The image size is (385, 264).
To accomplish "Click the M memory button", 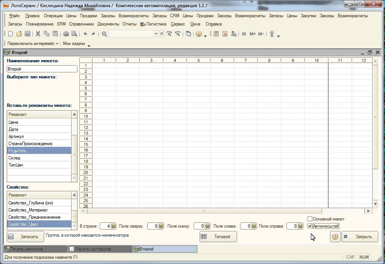I will tap(244, 34).
